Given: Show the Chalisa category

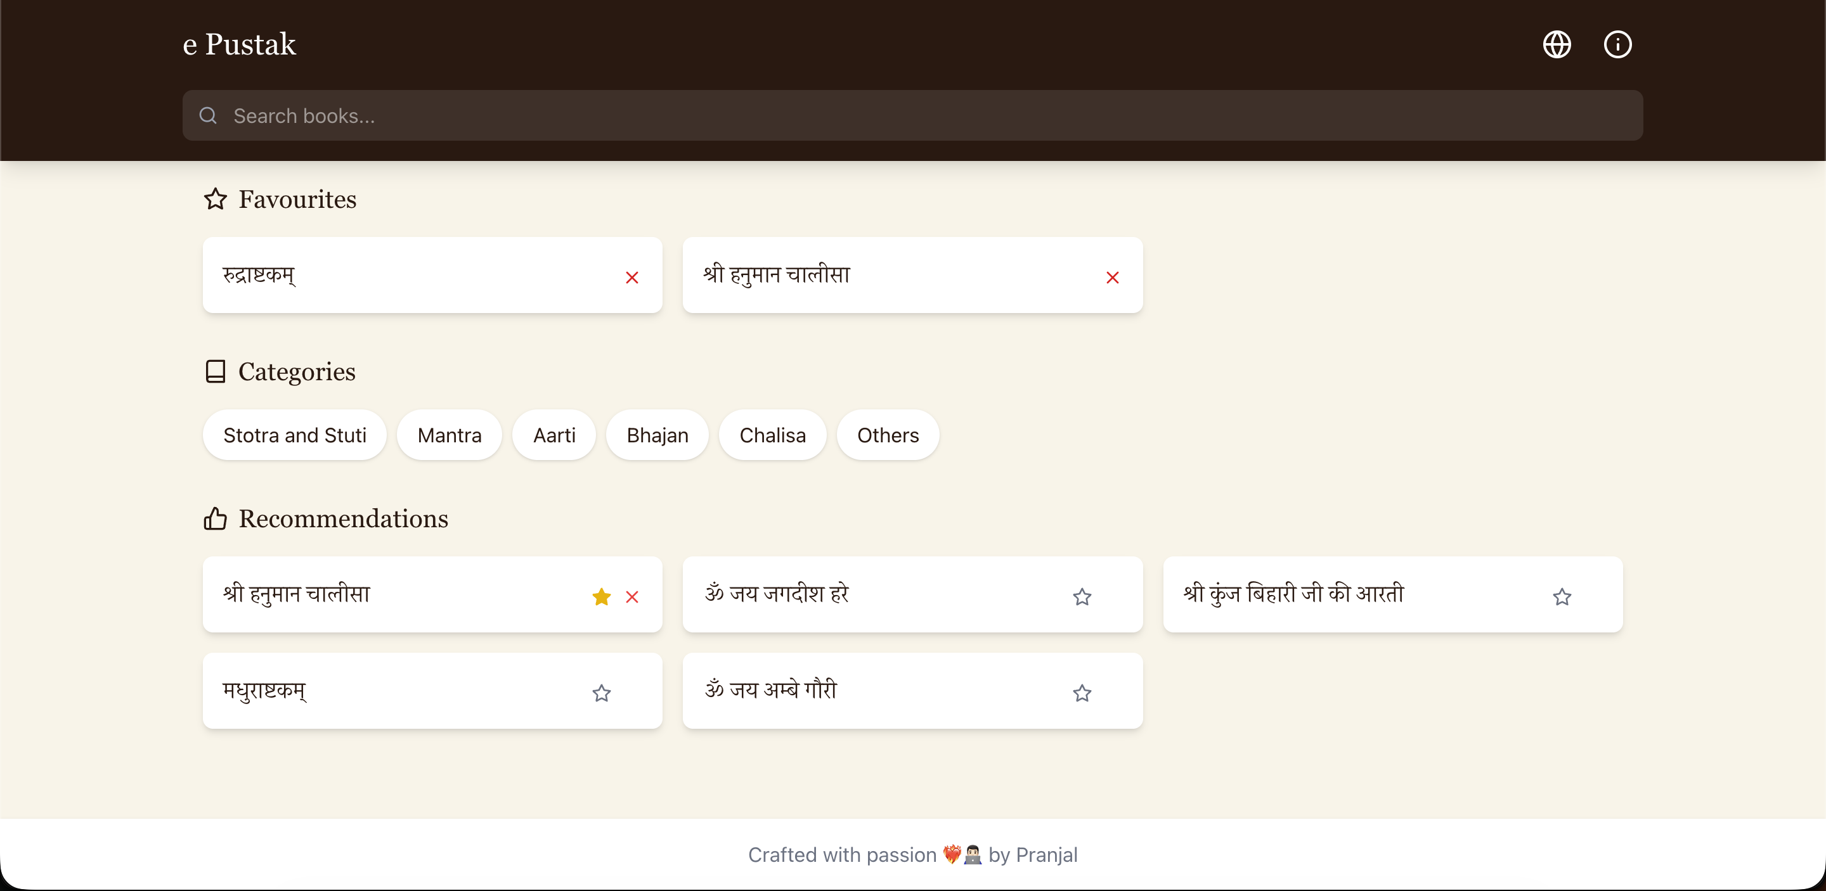Looking at the screenshot, I should 772,435.
